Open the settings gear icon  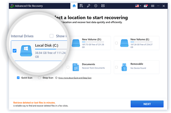click(96, 6)
